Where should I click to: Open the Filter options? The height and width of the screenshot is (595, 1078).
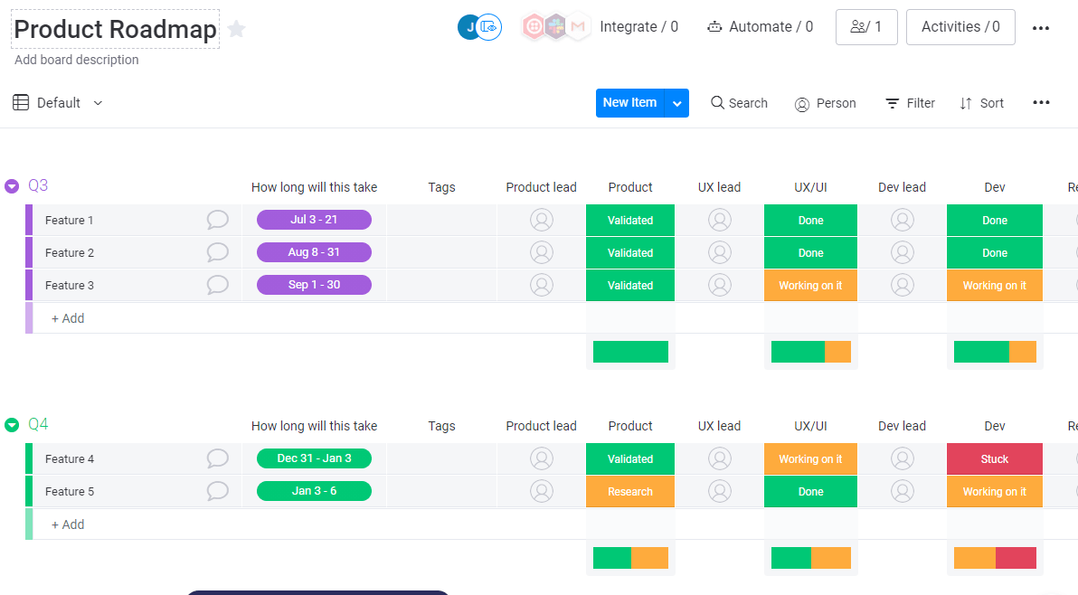pos(909,102)
